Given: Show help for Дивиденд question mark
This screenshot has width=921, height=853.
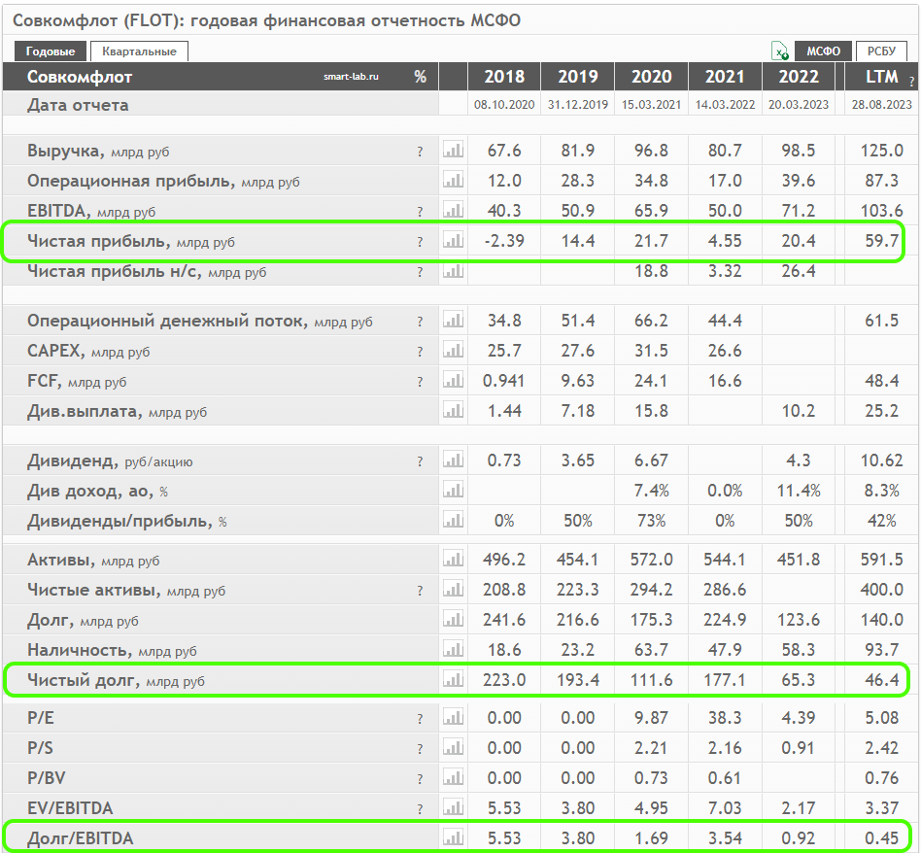Looking at the screenshot, I should (x=420, y=461).
